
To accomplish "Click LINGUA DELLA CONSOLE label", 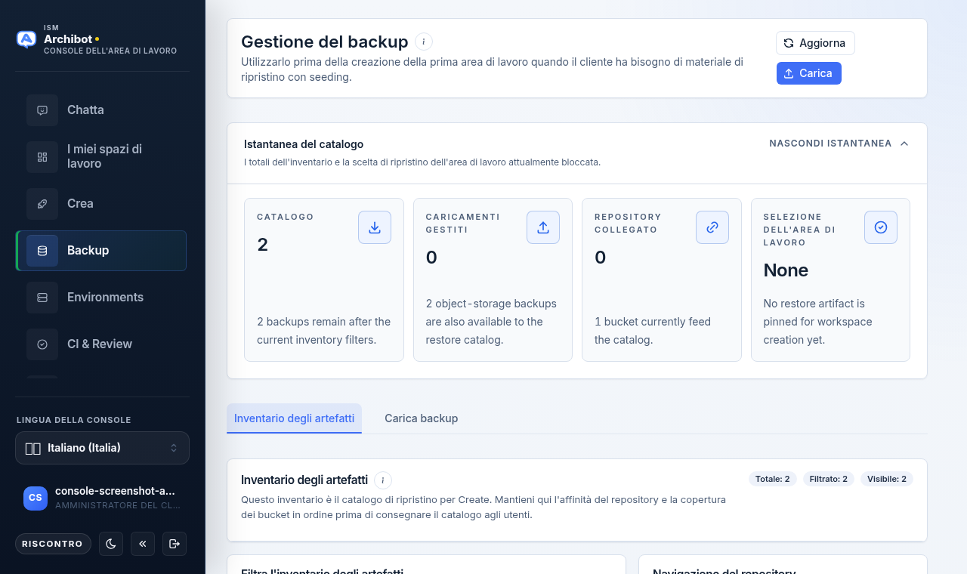I will (74, 420).
